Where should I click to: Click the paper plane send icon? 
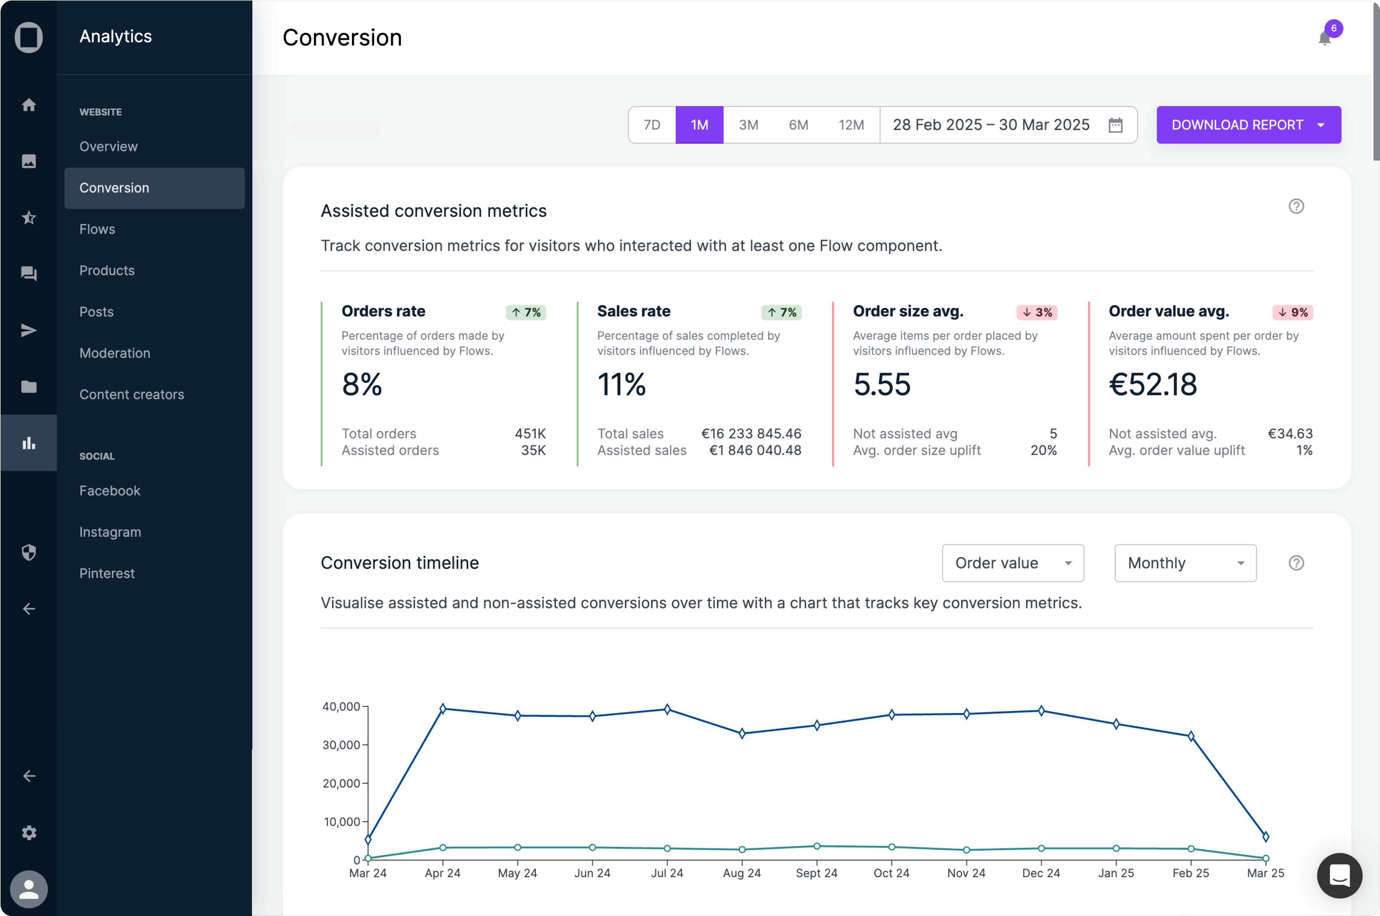pyautogui.click(x=29, y=330)
